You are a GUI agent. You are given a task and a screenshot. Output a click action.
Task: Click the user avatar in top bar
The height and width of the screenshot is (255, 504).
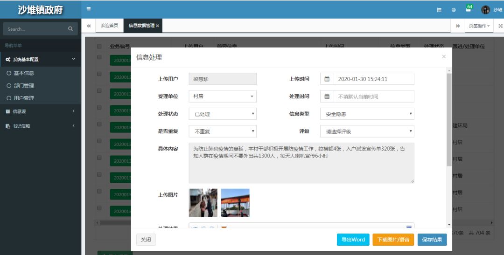[485, 10]
